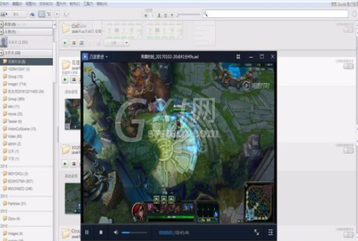Click the sidebar scrollbar up arrow
This screenshot has height=241, width=358.
(55, 24)
